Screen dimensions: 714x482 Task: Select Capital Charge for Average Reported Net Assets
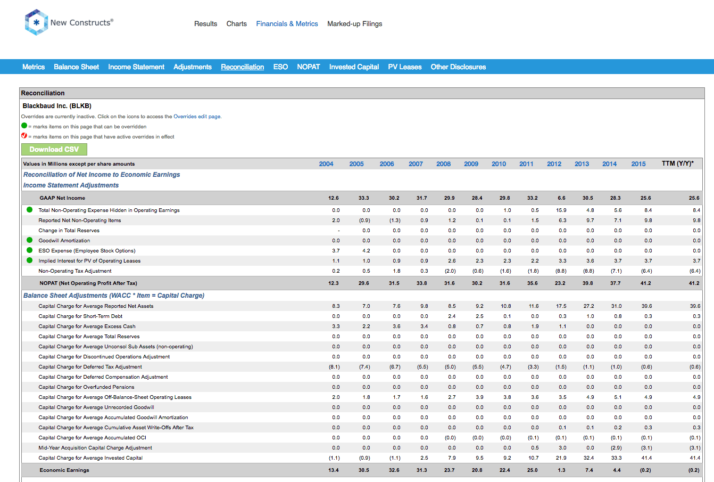coord(96,306)
